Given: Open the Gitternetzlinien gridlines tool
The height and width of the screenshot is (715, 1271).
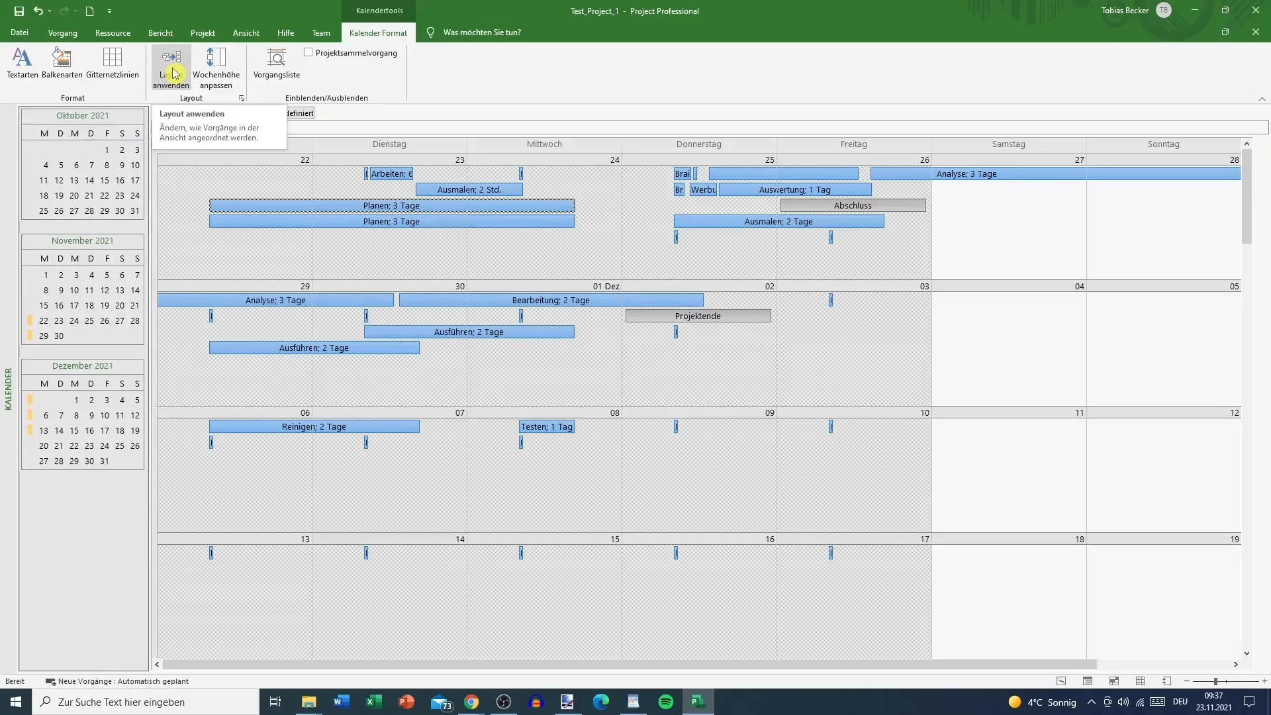Looking at the screenshot, I should [x=113, y=64].
